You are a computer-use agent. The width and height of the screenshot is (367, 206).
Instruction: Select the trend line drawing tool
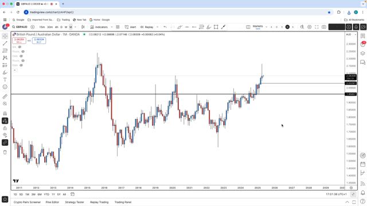5,43
